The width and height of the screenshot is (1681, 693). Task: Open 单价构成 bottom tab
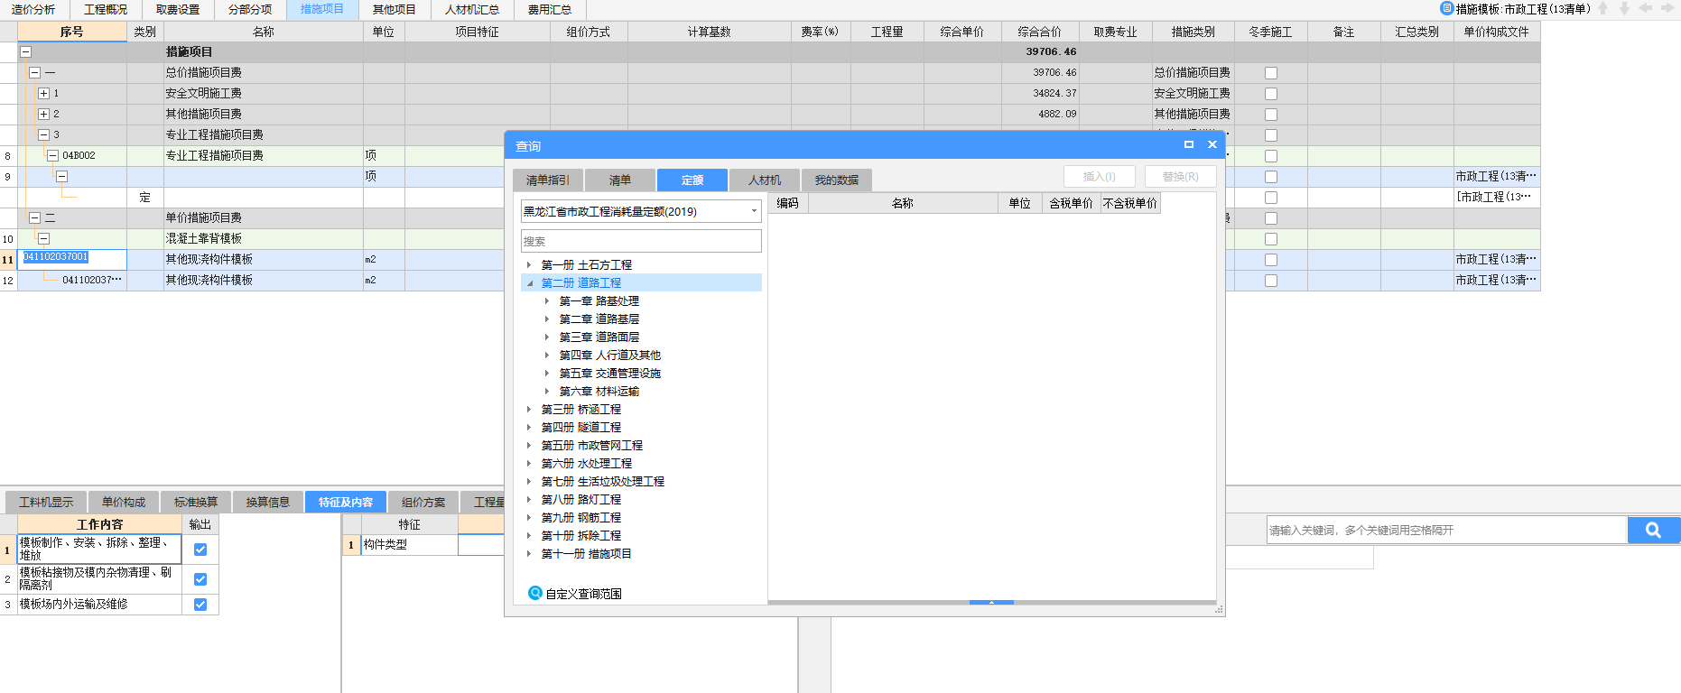[x=124, y=502]
